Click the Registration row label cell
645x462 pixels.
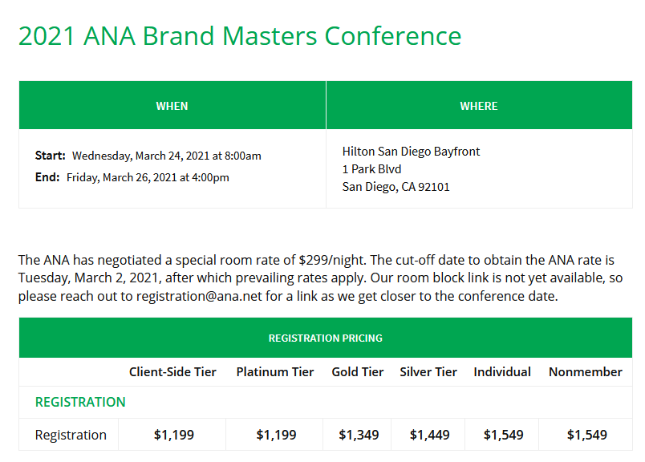tap(71, 435)
